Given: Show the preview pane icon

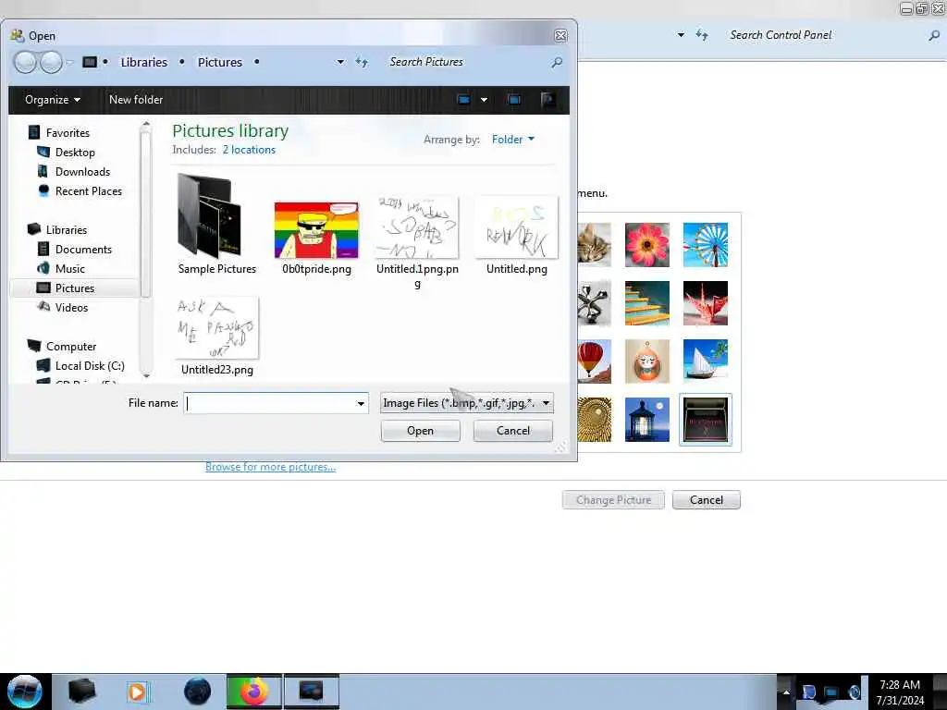Looking at the screenshot, I should tap(514, 100).
